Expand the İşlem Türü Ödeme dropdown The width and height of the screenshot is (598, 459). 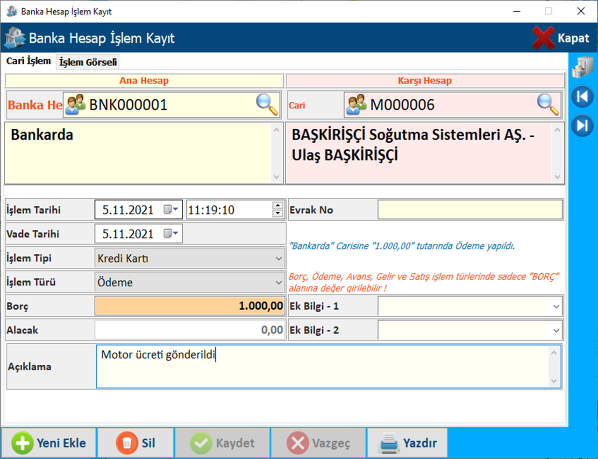(278, 282)
